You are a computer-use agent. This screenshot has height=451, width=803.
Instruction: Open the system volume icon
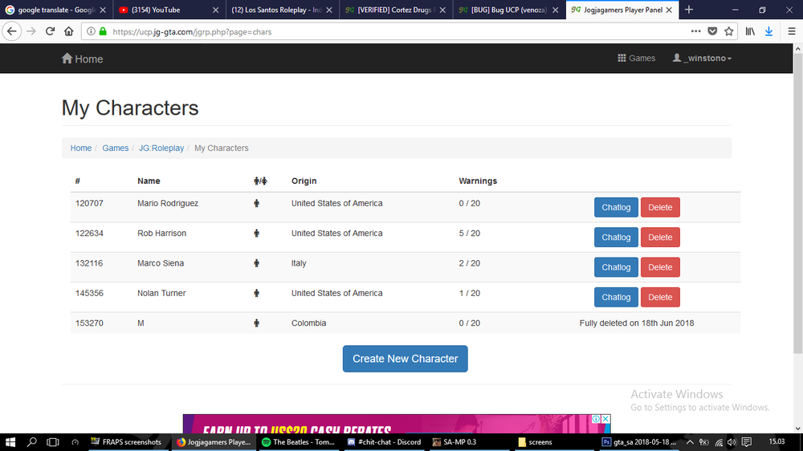click(x=732, y=442)
